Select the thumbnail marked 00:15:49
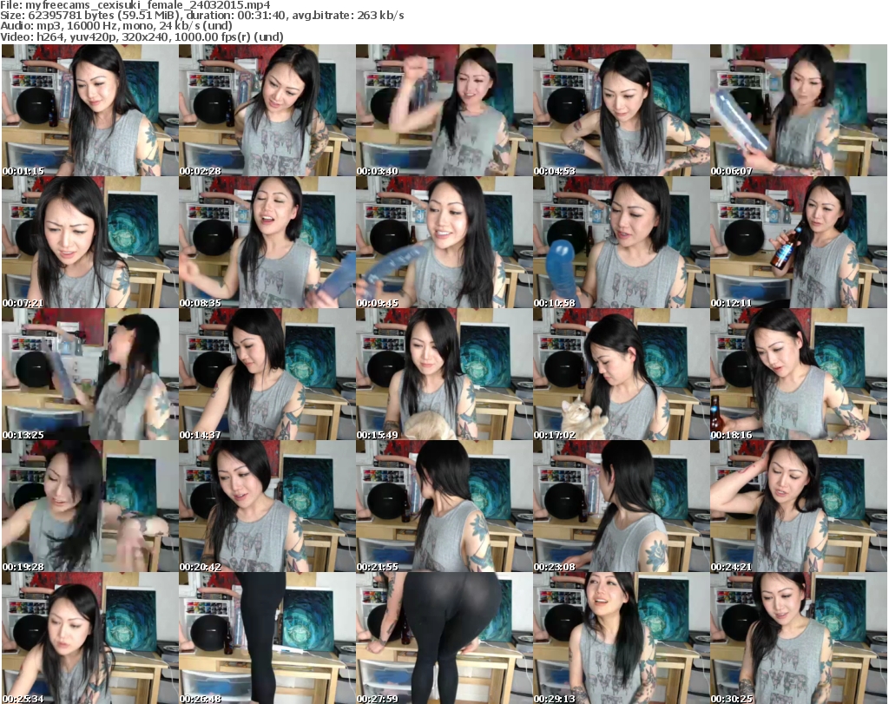Image resolution: width=889 pixels, height=704 pixels. 444,375
